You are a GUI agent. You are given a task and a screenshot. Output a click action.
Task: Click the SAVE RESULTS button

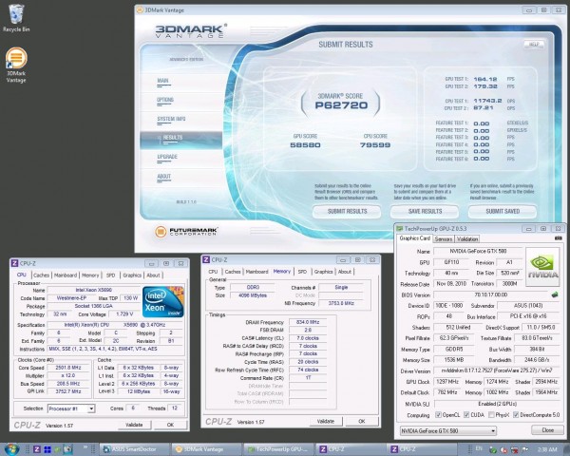pyautogui.click(x=425, y=211)
